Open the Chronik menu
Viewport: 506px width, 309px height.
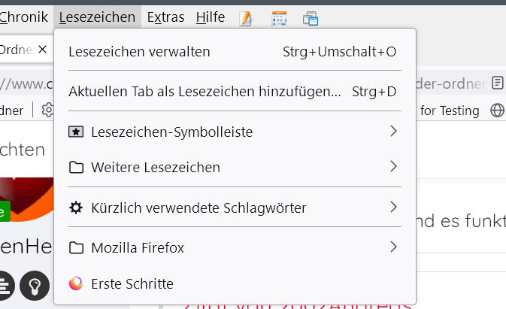click(x=25, y=17)
